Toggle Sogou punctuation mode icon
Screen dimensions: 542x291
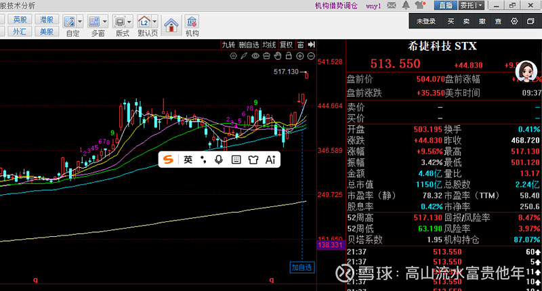204,160
